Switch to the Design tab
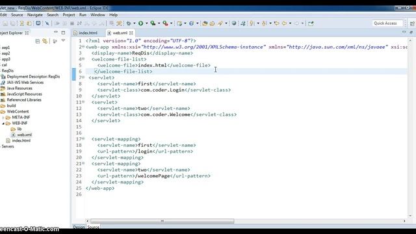 point(79,227)
